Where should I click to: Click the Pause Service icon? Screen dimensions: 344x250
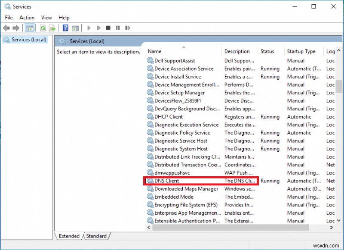pos(118,28)
